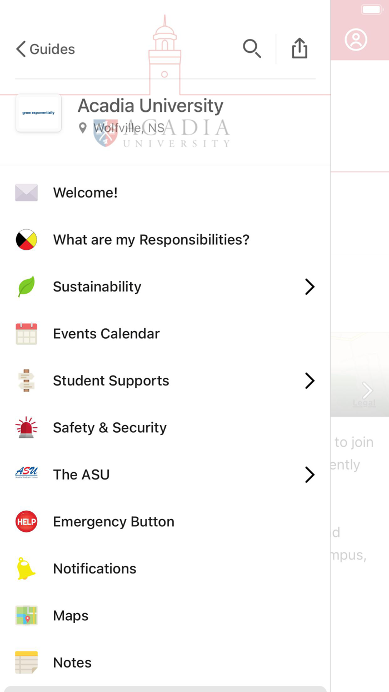Image resolution: width=389 pixels, height=692 pixels.
Task: Open the user profile icon
Action: tap(356, 39)
